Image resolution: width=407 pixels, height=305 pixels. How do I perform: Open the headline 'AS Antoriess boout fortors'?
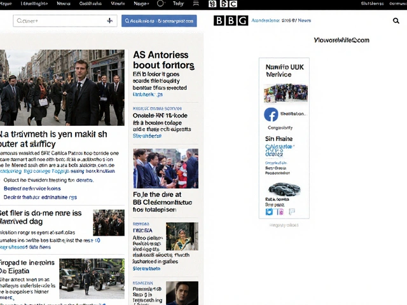pos(163,60)
